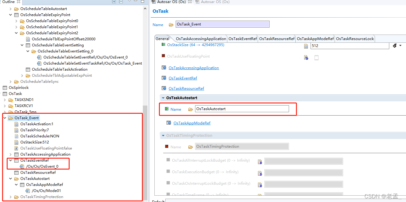The image size is (406, 202).
Task: Close the Outline view tab
Action: (x=19, y=2)
